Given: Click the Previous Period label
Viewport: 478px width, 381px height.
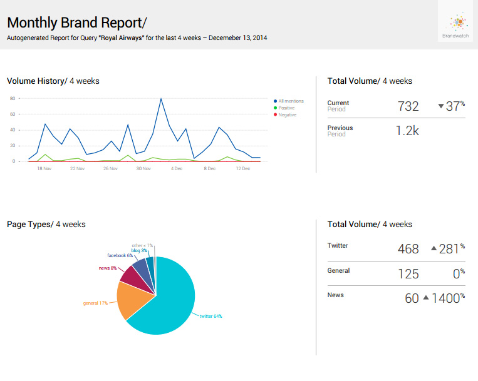Looking at the screenshot, I should coord(340,131).
